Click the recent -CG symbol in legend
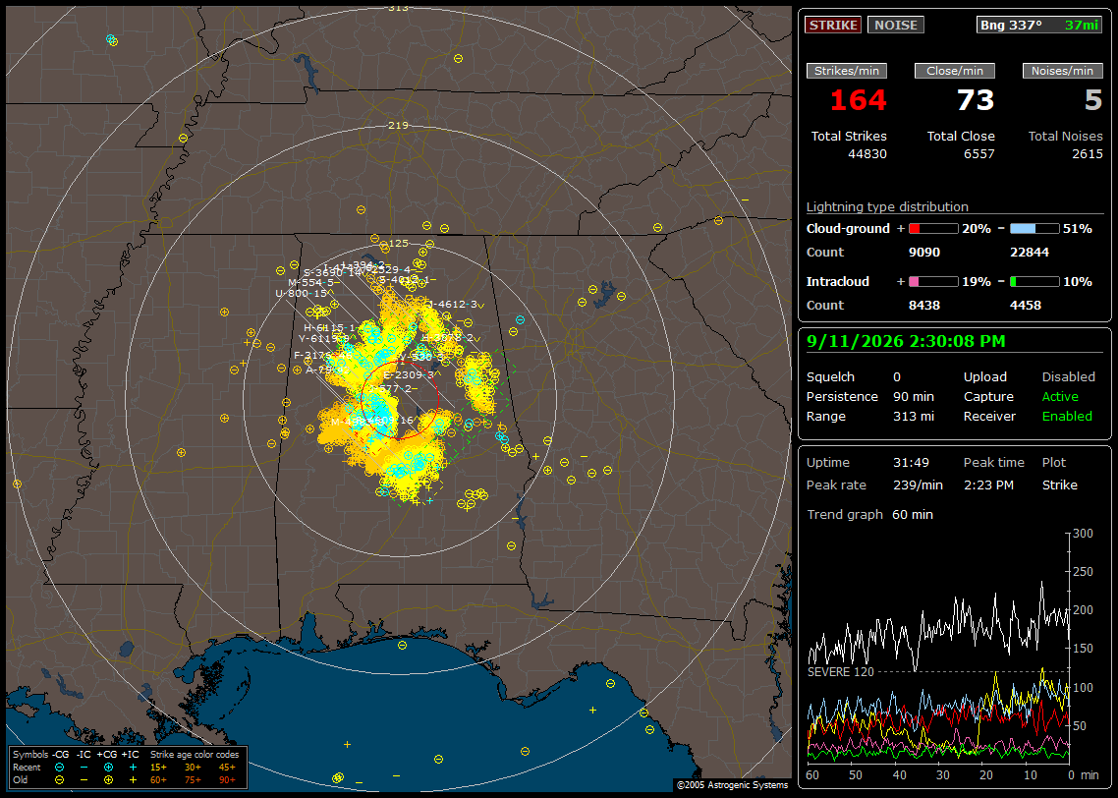 59,768
